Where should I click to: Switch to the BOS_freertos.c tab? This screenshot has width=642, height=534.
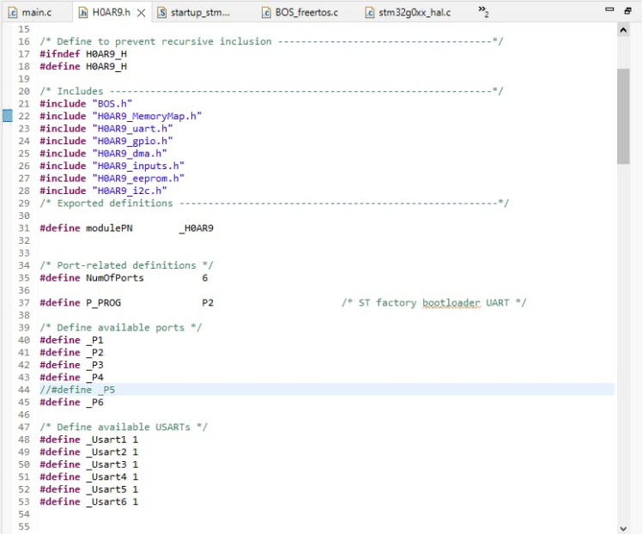click(x=306, y=12)
